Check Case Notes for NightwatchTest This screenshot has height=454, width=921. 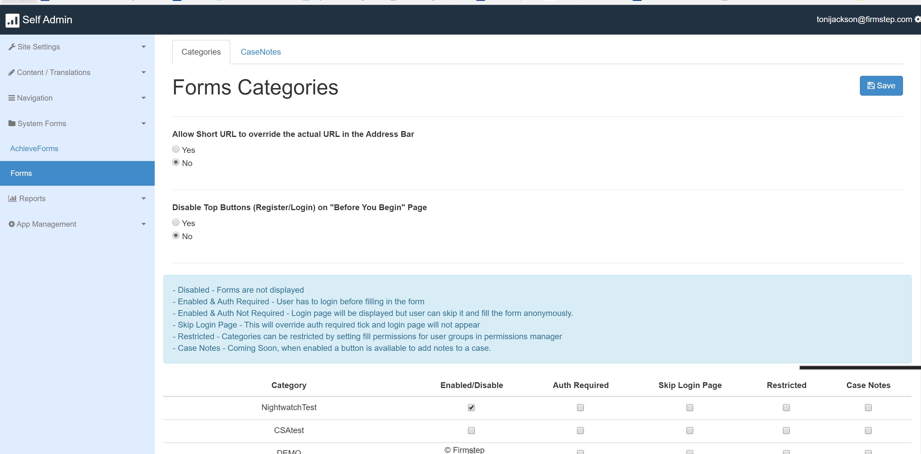coord(868,407)
